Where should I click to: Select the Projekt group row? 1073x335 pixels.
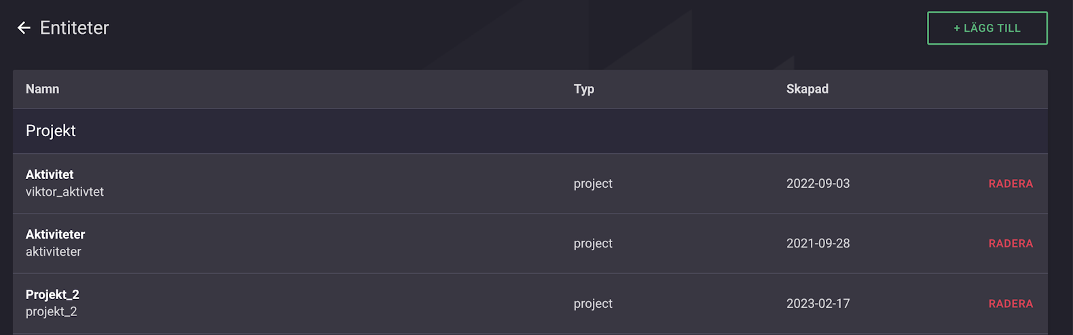coord(51,131)
